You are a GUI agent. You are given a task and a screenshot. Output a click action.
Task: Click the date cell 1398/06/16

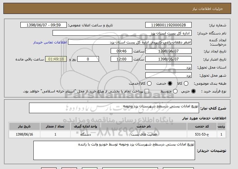pos(24,134)
